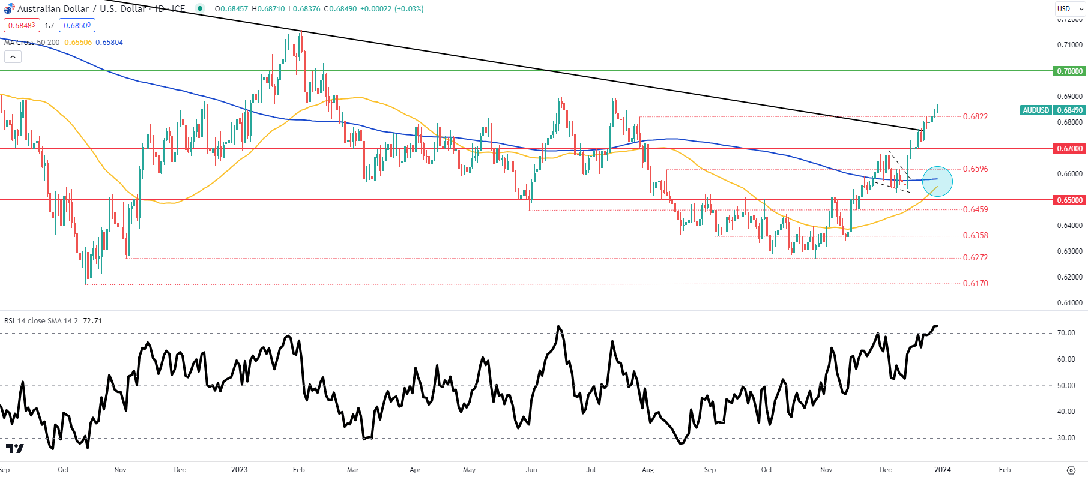The width and height of the screenshot is (1088, 477).
Task: Collapse the indicator legend chevron
Action: click(13, 56)
